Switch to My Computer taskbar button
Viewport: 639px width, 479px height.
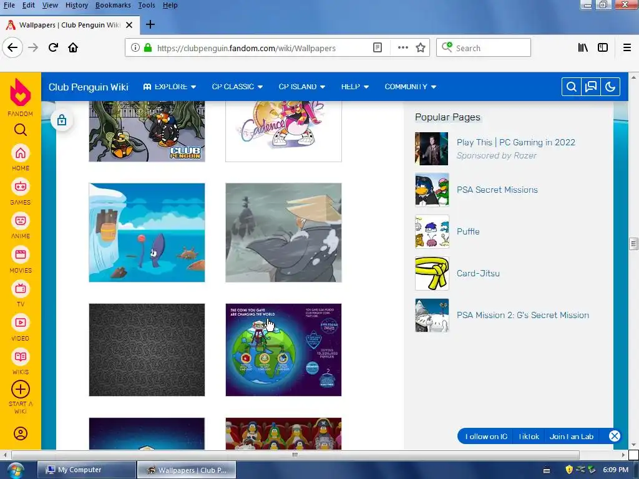pyautogui.click(x=86, y=470)
